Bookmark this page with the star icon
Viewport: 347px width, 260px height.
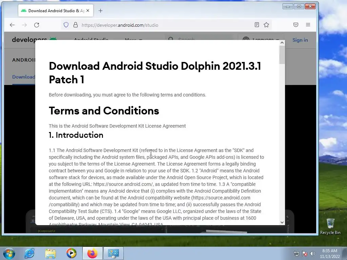(266, 25)
